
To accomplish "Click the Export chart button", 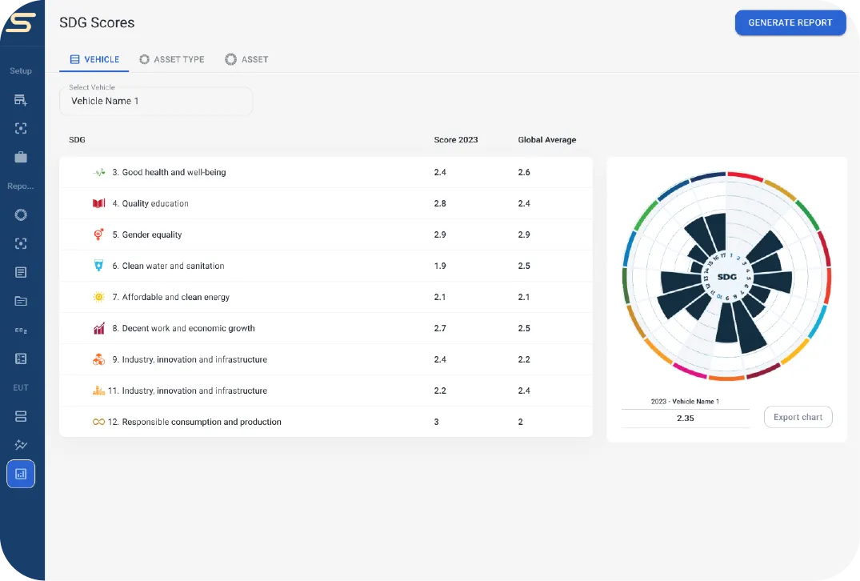I will coord(798,417).
